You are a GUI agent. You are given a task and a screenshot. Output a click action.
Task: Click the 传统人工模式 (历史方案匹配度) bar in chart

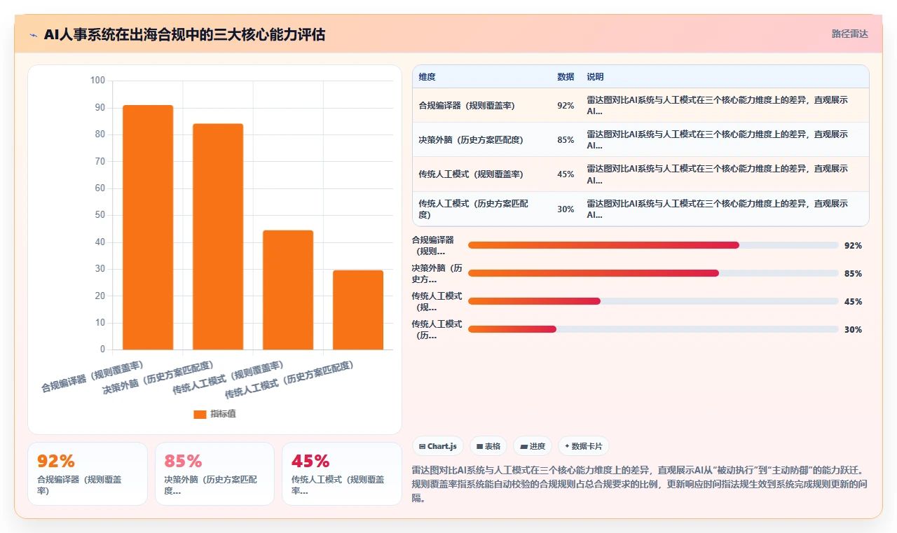click(358, 310)
